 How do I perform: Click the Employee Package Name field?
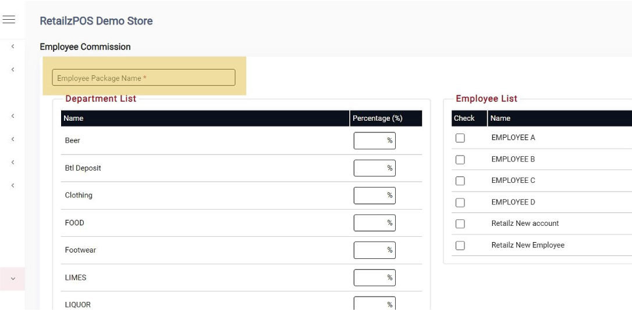(x=143, y=78)
